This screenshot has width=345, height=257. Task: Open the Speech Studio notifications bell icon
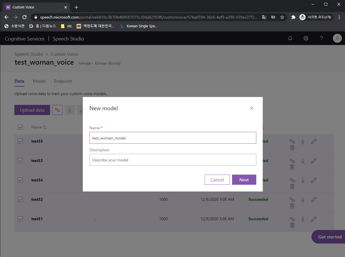pos(290,38)
